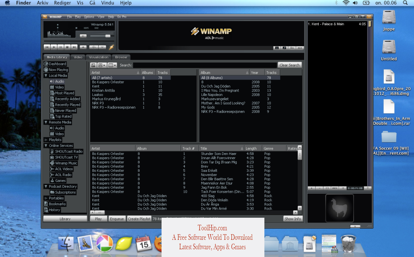Skip to the next track
414x257 pixels.
click(x=74, y=47)
